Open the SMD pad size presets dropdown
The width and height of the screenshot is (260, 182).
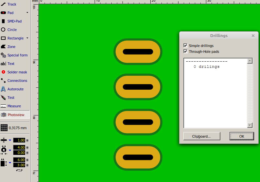point(10,162)
